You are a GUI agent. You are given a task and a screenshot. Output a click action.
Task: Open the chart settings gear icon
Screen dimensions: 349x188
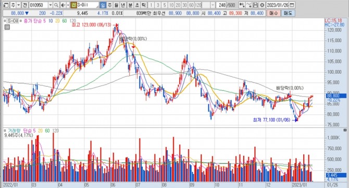262,5
